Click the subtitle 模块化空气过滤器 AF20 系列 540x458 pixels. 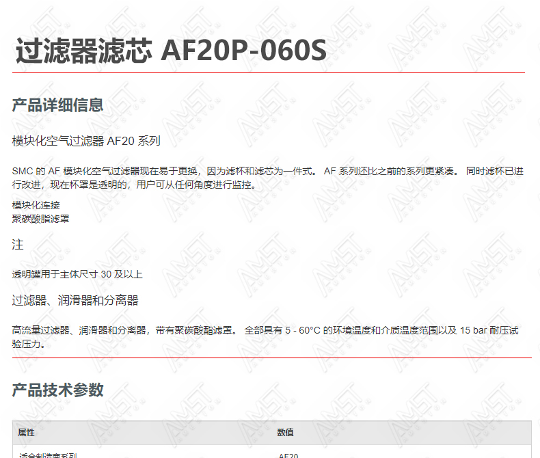(x=86, y=141)
